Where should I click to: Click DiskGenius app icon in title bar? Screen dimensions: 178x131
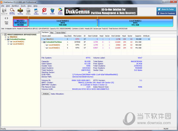(1, 2)
